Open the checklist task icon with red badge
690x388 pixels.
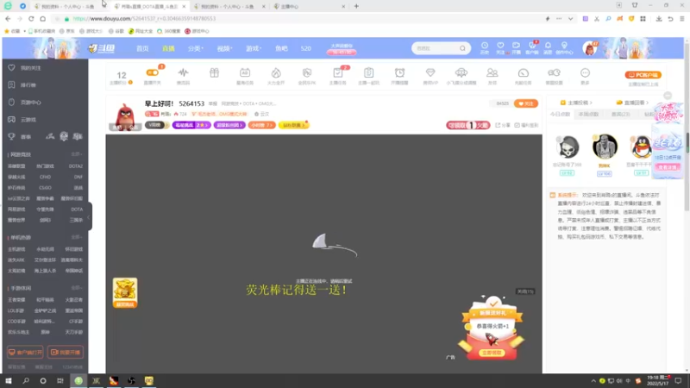(338, 72)
